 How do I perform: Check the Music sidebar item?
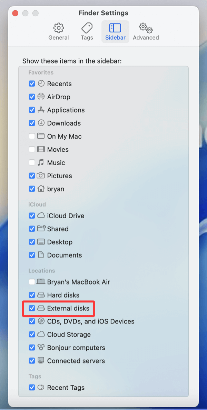(x=32, y=162)
